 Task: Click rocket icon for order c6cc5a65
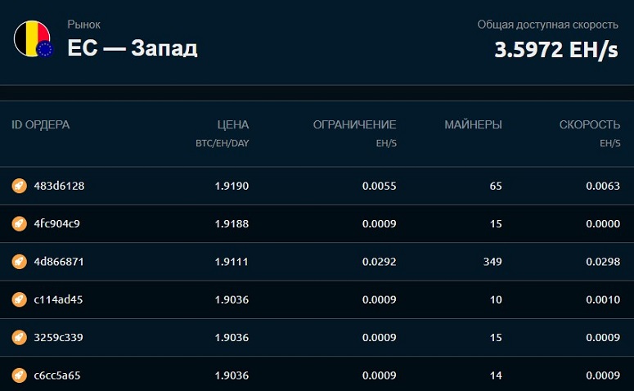19,375
